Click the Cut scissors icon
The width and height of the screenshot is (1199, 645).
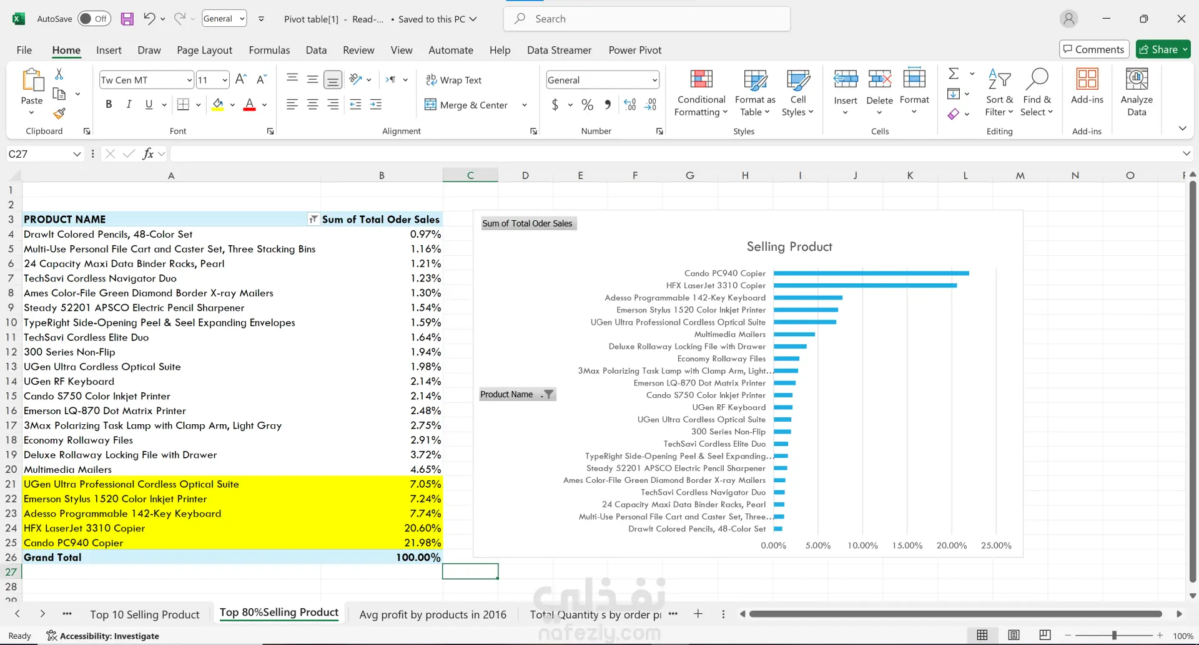coord(59,74)
